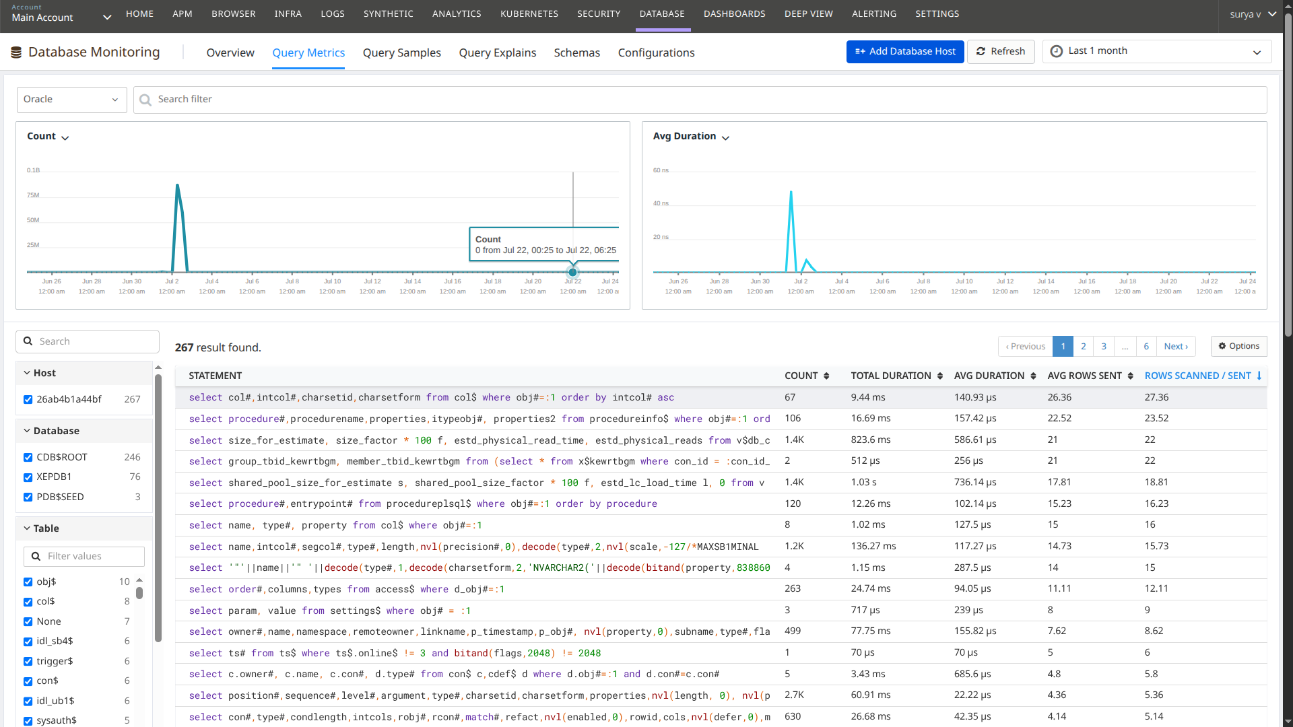
Task: Click the search icon in the Host sidebar
Action: click(x=28, y=341)
